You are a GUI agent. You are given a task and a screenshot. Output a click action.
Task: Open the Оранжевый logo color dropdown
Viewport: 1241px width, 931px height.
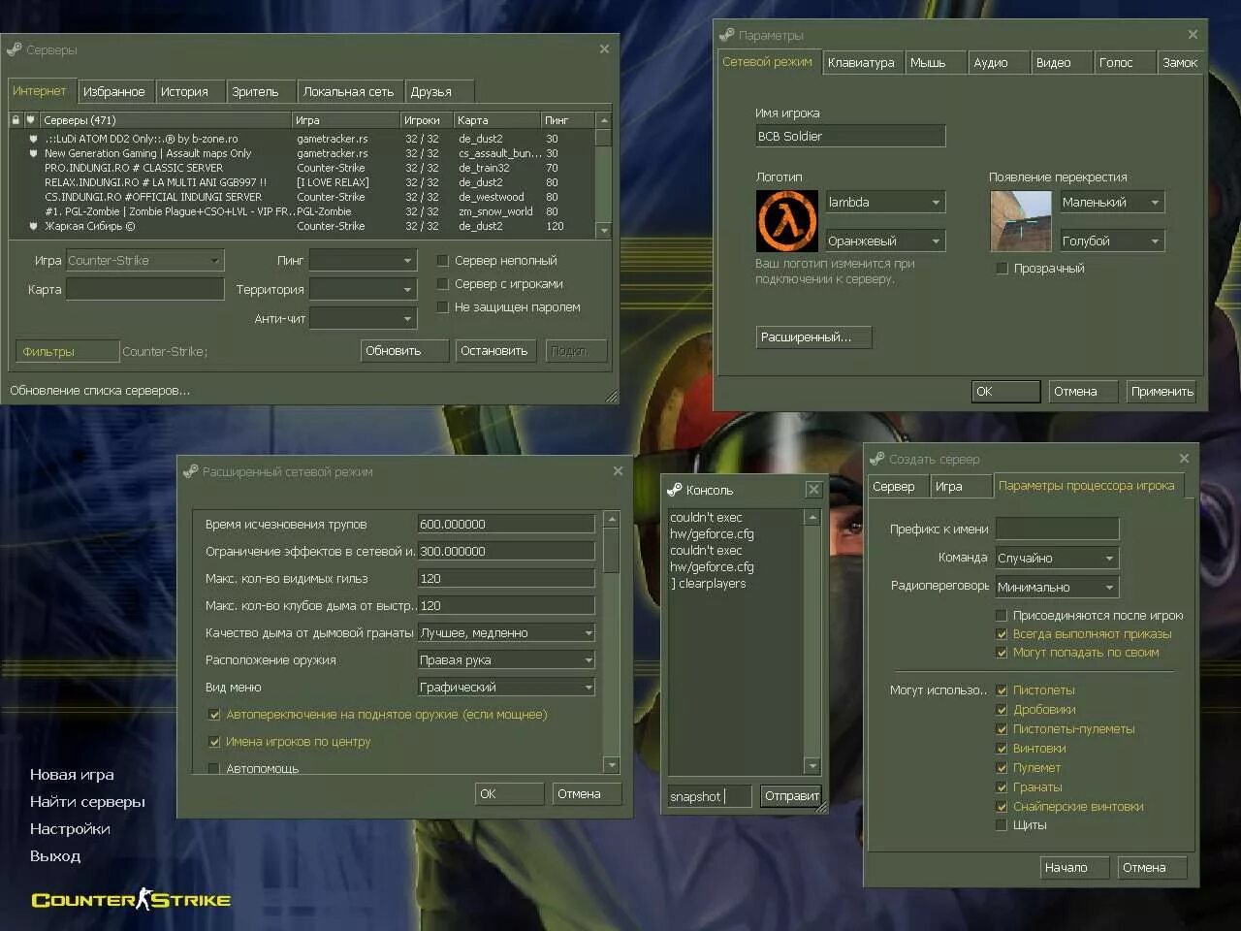coord(885,241)
